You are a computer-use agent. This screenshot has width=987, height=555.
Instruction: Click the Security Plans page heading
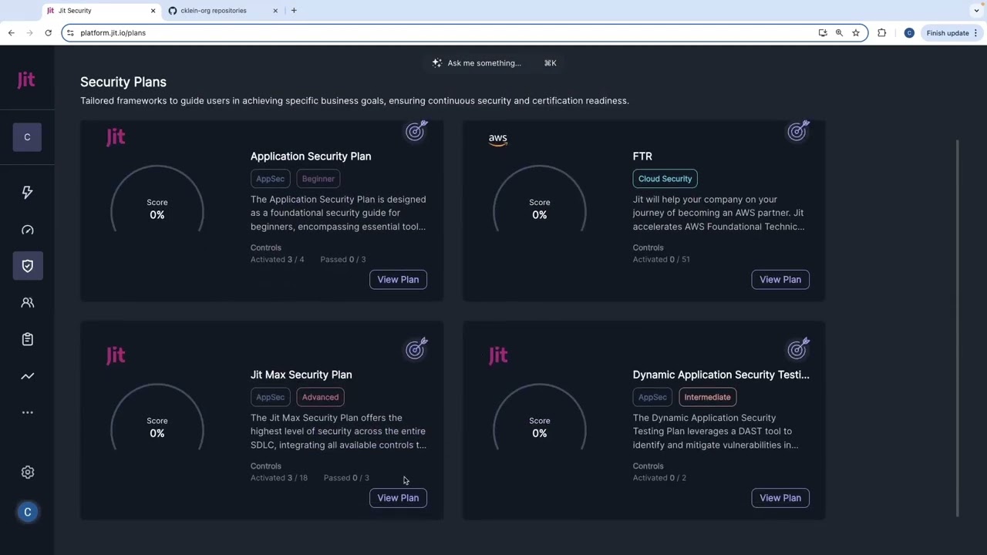[x=123, y=82]
